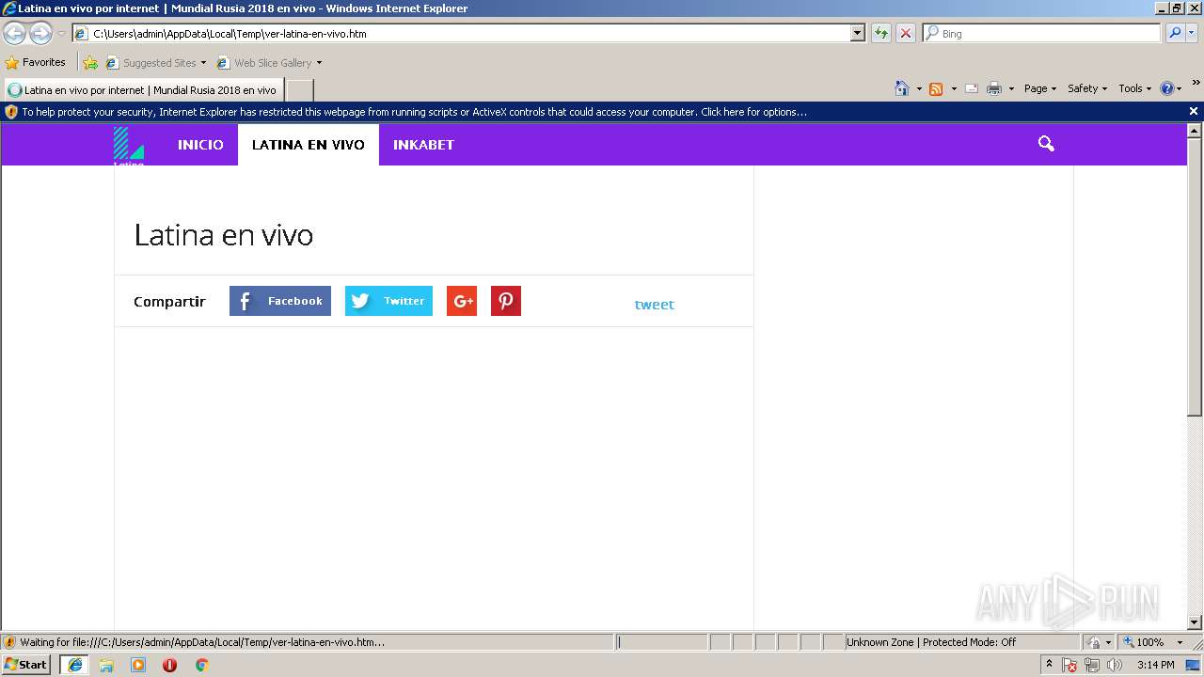Select the INKABET navigation item
The width and height of the screenshot is (1204, 677).
[423, 145]
